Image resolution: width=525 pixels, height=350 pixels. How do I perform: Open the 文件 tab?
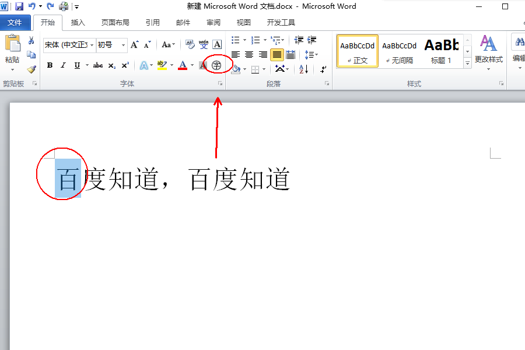point(15,22)
